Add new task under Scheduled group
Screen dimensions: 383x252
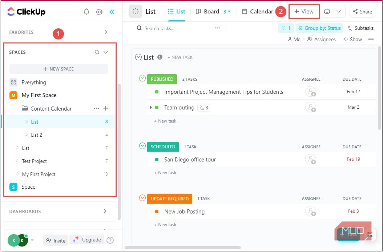click(x=165, y=173)
